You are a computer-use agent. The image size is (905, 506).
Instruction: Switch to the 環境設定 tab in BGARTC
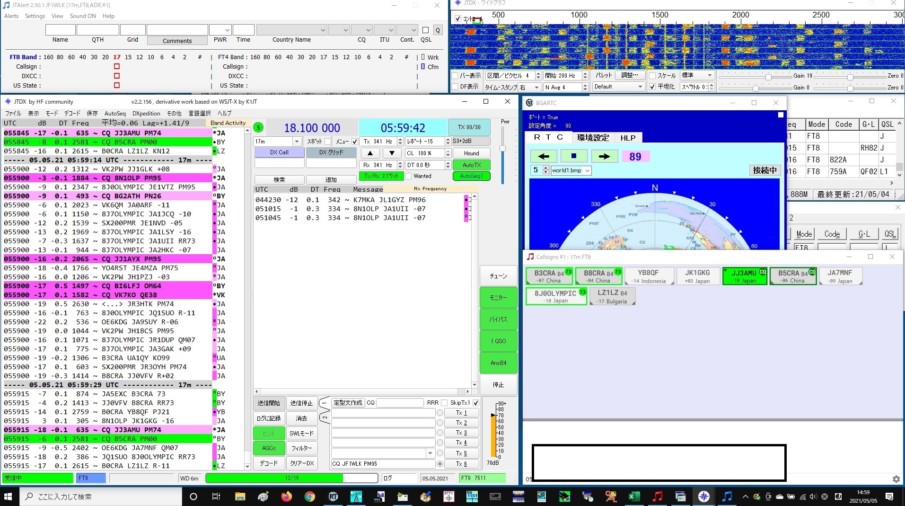pos(593,138)
